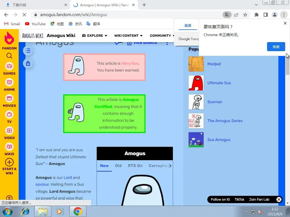
Task: Select the English language tab in translate popup
Action: coord(188,26)
